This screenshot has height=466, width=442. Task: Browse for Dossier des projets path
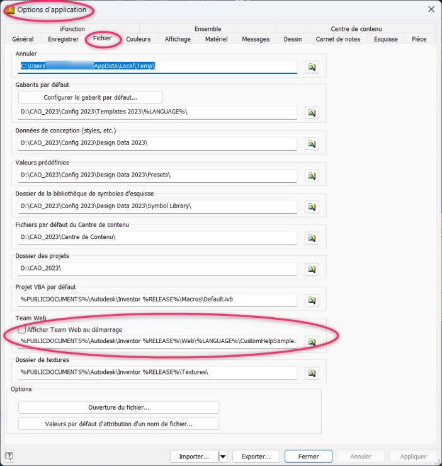coord(311,238)
